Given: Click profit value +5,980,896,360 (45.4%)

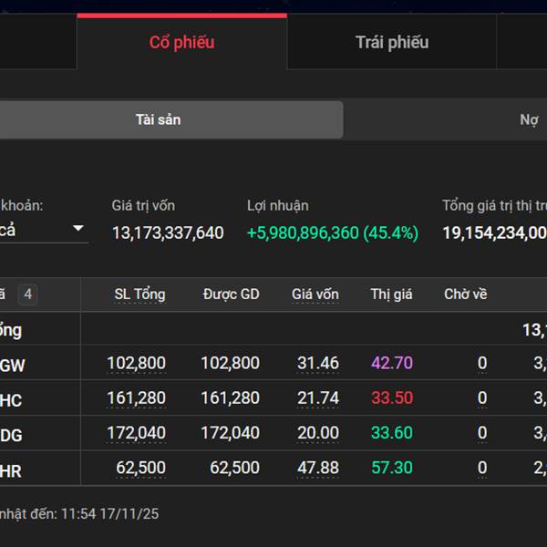Looking at the screenshot, I should coord(333,232).
